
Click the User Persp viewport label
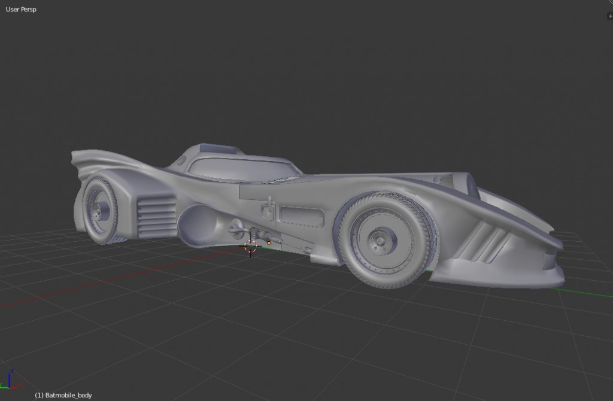point(20,9)
